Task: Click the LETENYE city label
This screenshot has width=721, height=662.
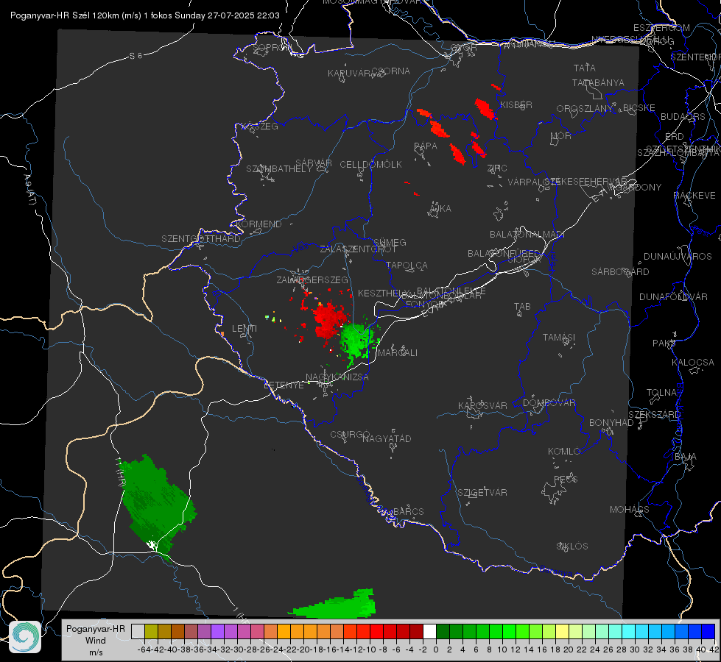Action: [x=284, y=385]
